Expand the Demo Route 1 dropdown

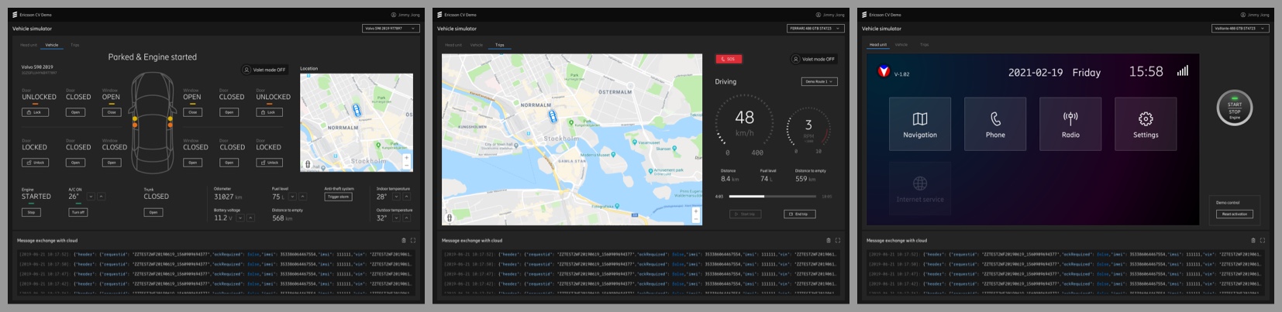(819, 81)
